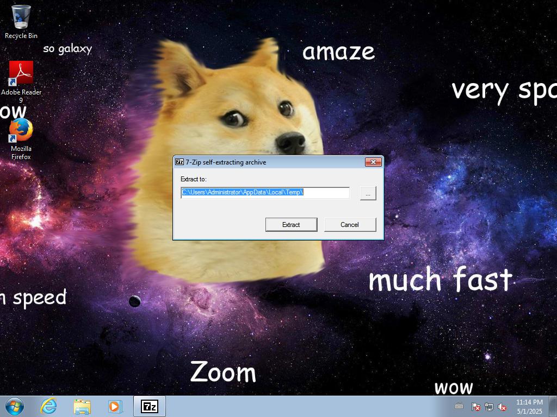557x417 pixels.
Task: Launch Internet Explorer from the taskbar
Action: tap(48, 406)
